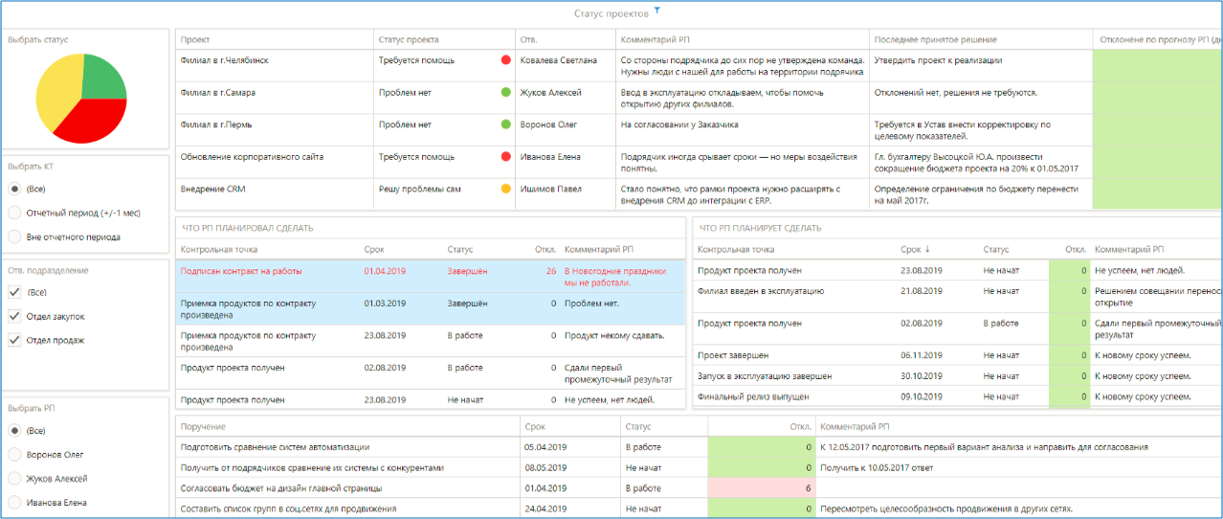This screenshot has height=519, width=1223.
Task: Select Иванова Елена radio button
Action: tap(14, 503)
